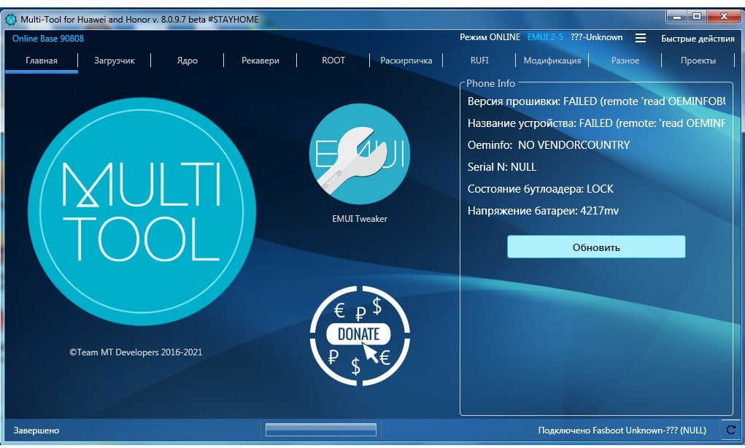Click the Team MT Developers copyright text
The width and height of the screenshot is (745, 448).
click(136, 352)
